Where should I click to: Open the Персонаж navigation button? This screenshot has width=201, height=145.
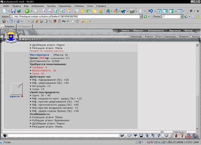point(175,30)
